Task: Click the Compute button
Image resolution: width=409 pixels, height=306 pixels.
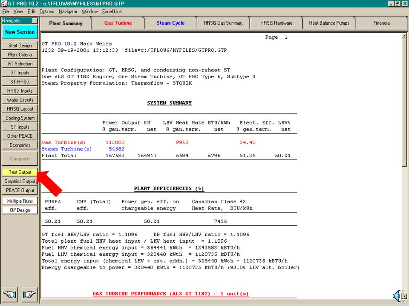Action: 20,159
